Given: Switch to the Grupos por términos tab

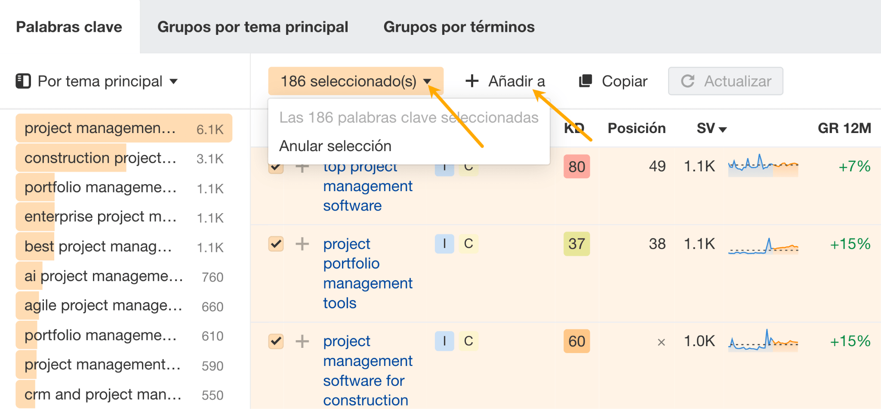Looking at the screenshot, I should click(x=459, y=27).
